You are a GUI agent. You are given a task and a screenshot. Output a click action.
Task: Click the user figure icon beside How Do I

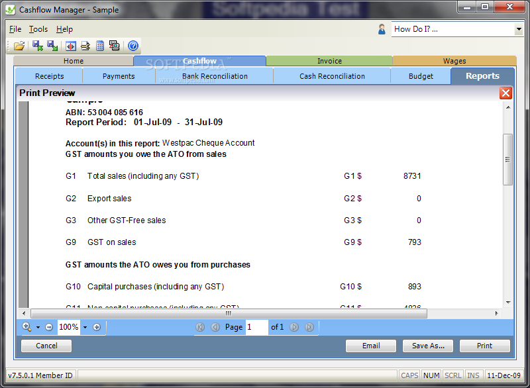click(x=382, y=29)
